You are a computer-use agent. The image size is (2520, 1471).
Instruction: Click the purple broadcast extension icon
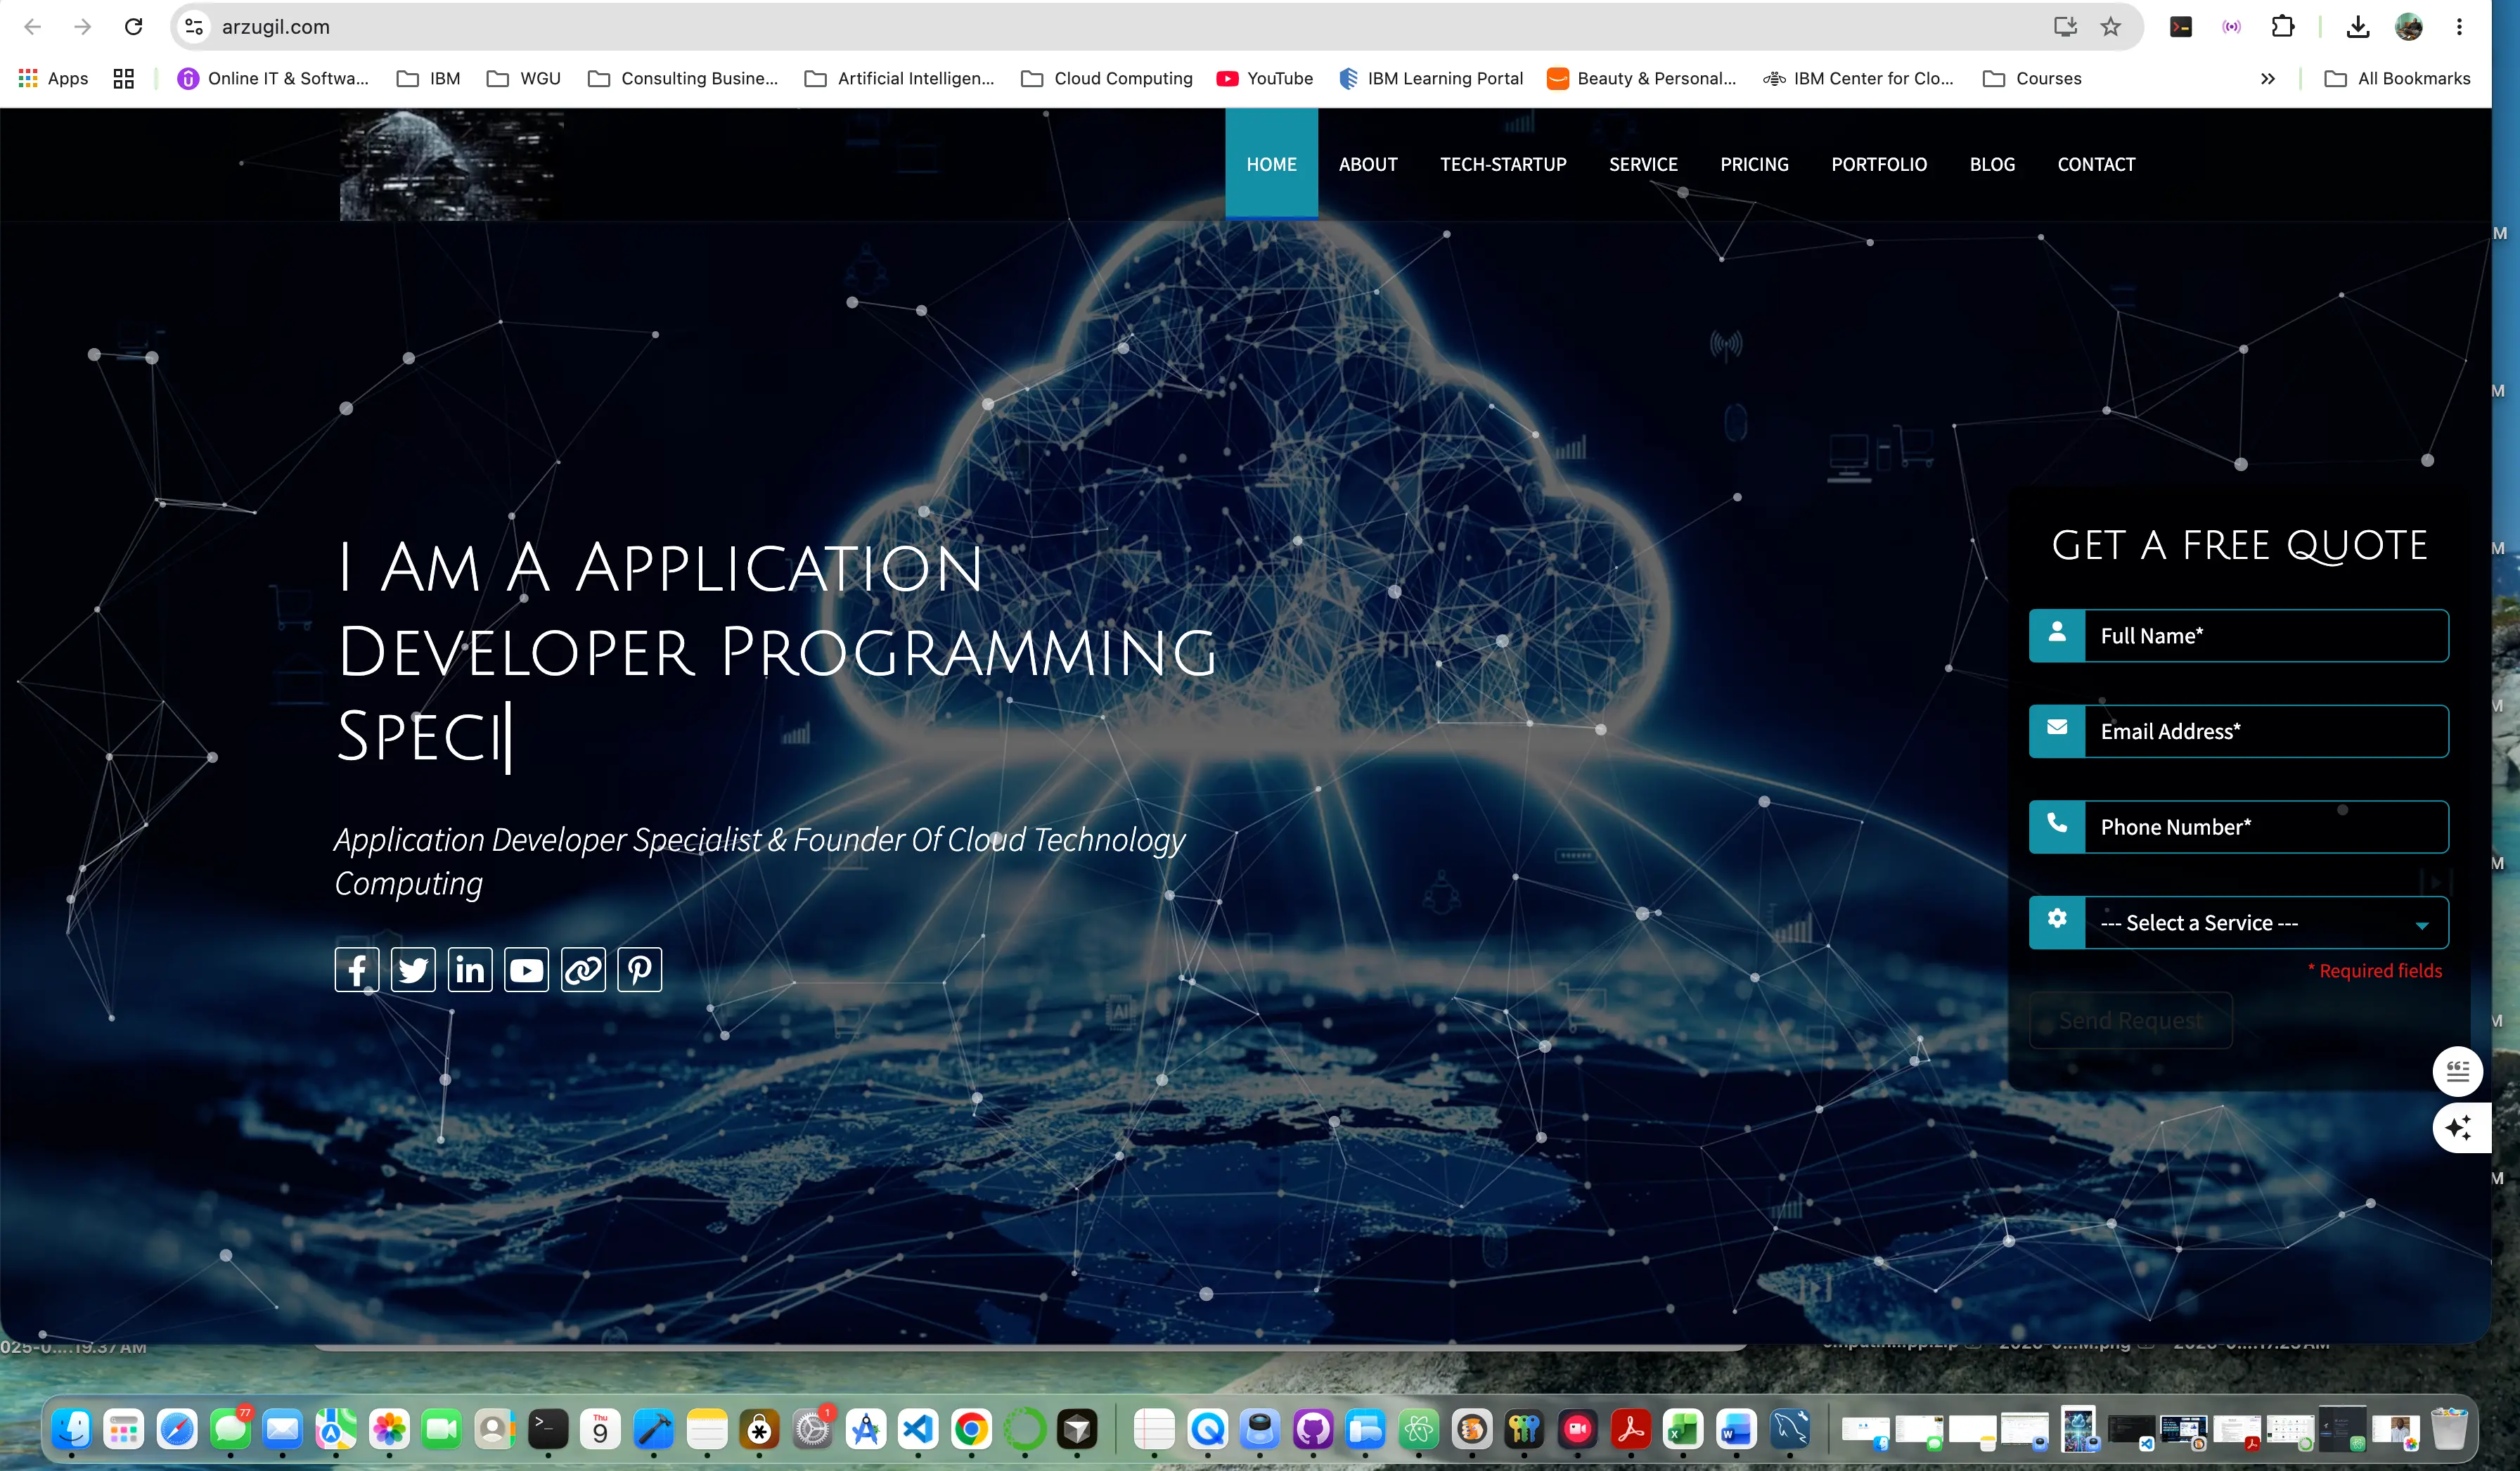pyautogui.click(x=2232, y=27)
